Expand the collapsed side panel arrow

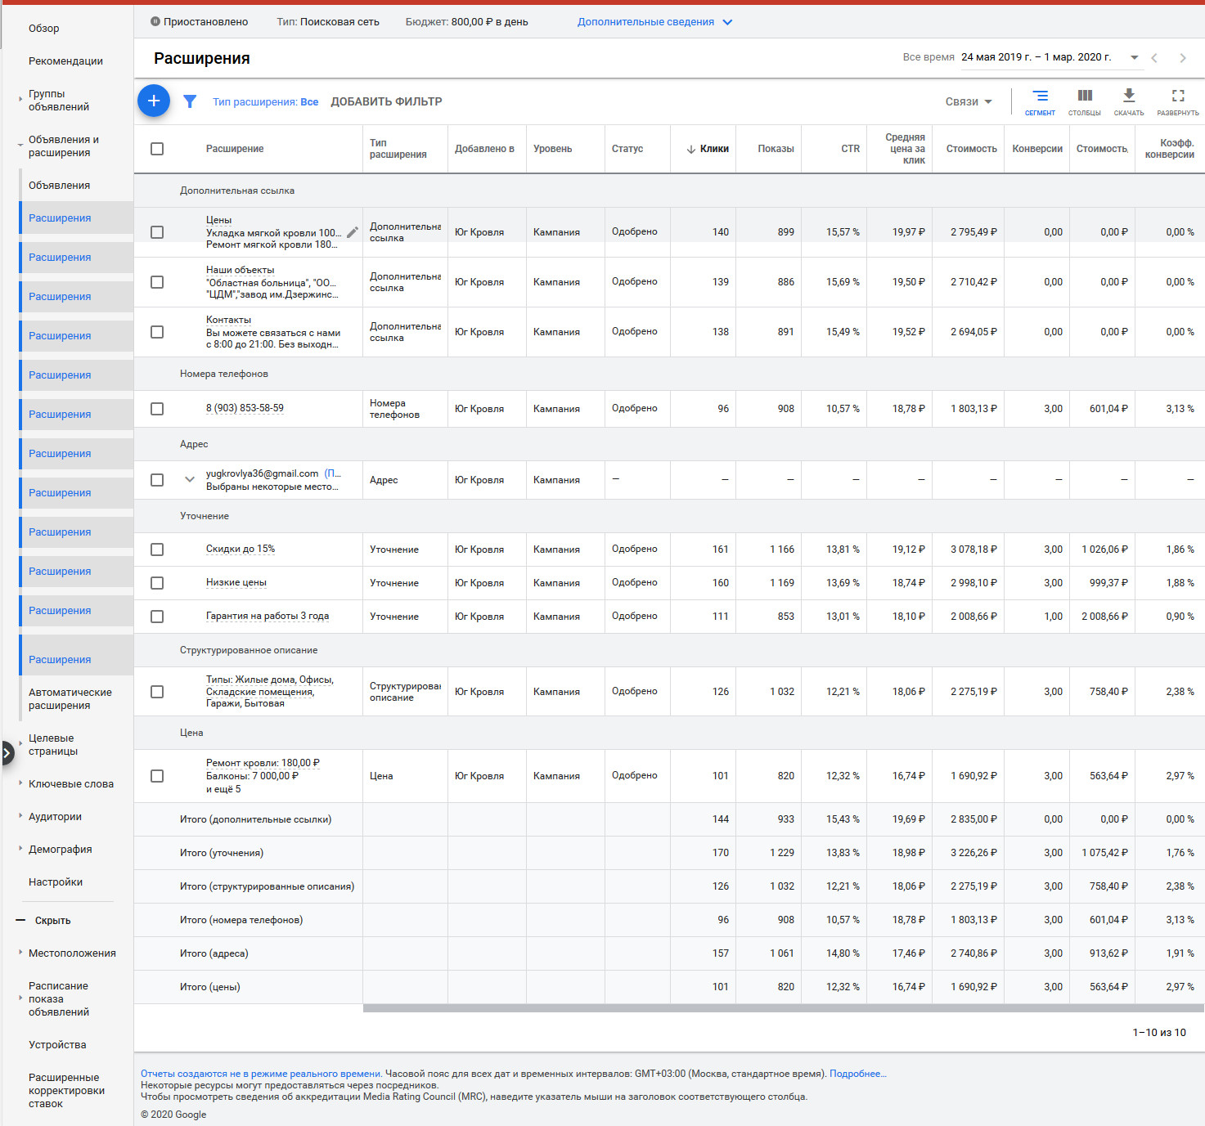(x=7, y=752)
